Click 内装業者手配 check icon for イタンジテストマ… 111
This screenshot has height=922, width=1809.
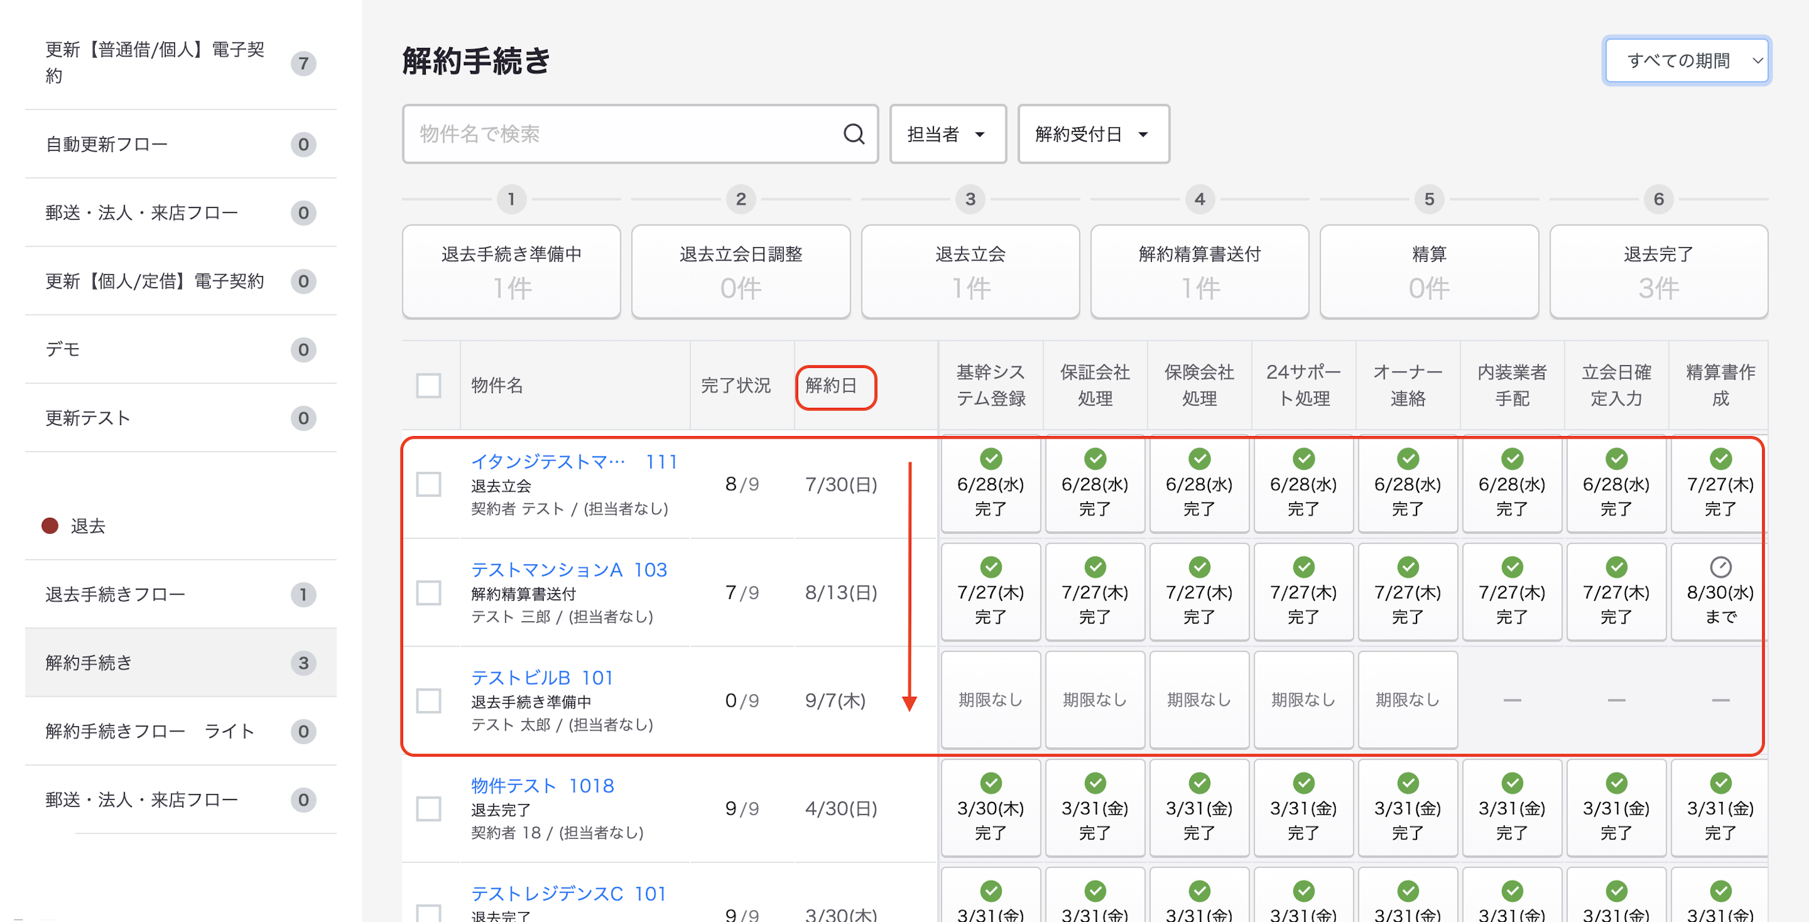tap(1512, 459)
